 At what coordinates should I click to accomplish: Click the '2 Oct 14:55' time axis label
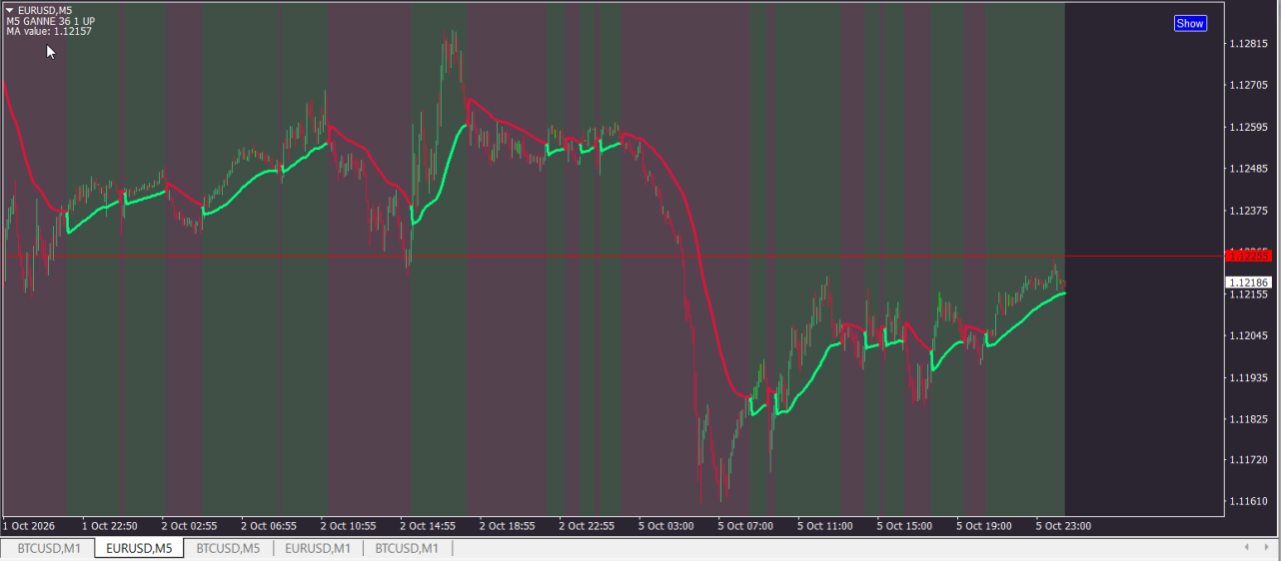428,525
